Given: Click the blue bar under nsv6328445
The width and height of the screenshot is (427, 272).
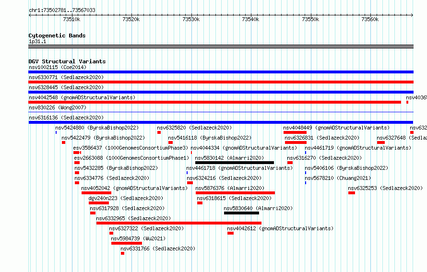Looking at the screenshot, I should click(x=221, y=92).
